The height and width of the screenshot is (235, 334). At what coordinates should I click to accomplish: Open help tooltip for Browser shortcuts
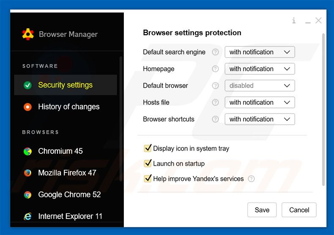point(215,119)
